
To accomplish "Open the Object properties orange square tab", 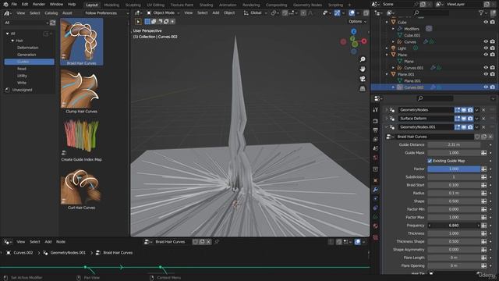I will (x=376, y=180).
